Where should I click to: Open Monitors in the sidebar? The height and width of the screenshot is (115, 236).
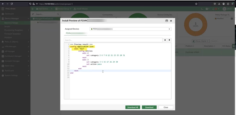pyautogui.click(x=8, y=37)
